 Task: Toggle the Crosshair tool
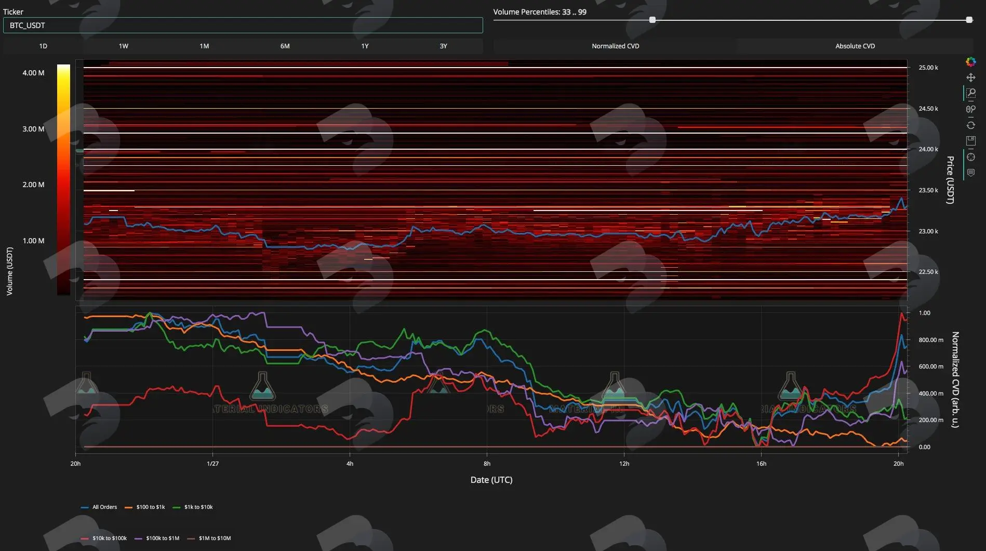coord(970,157)
